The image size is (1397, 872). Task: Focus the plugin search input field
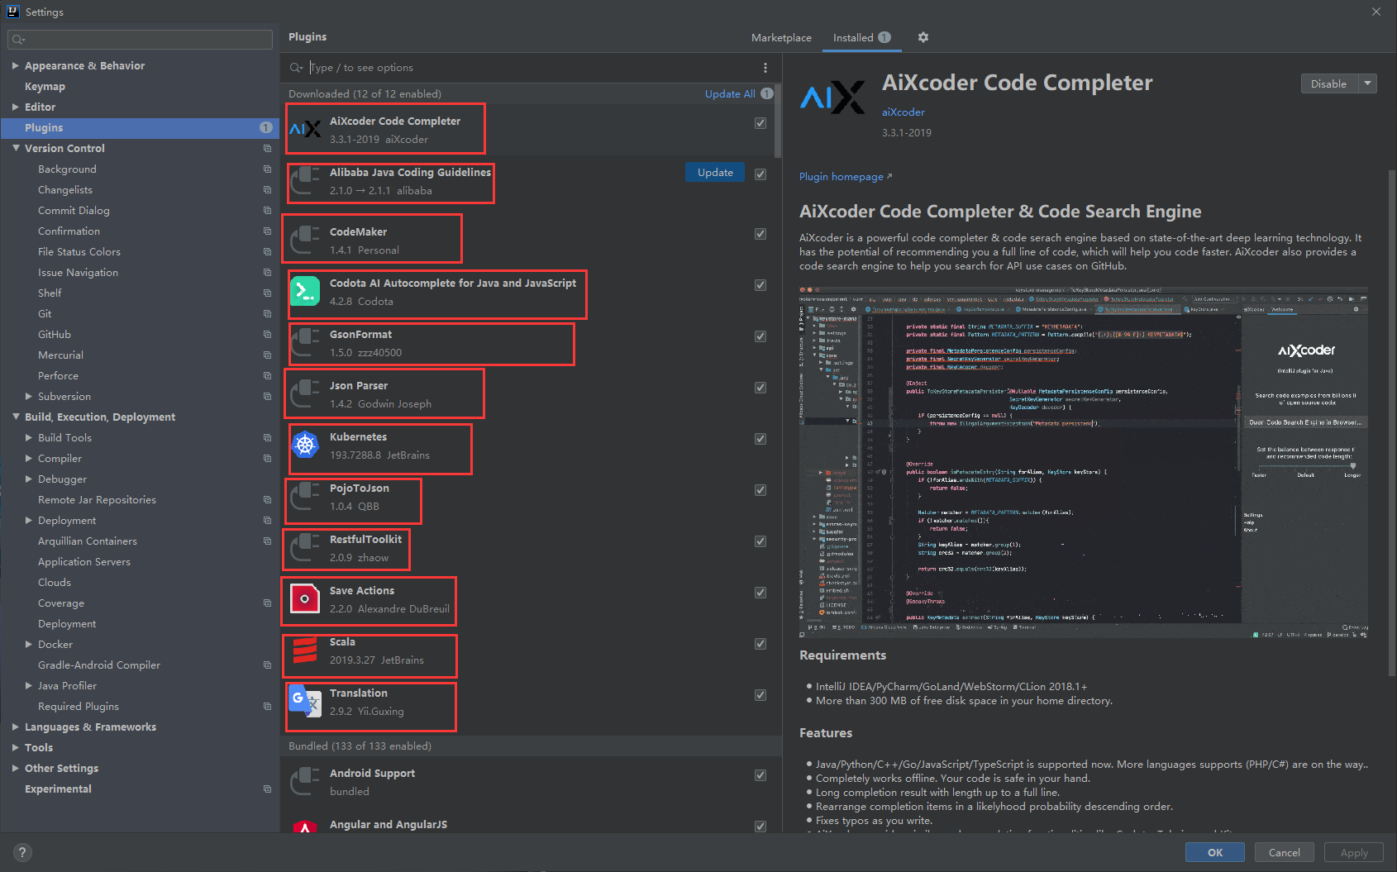tap(529, 68)
